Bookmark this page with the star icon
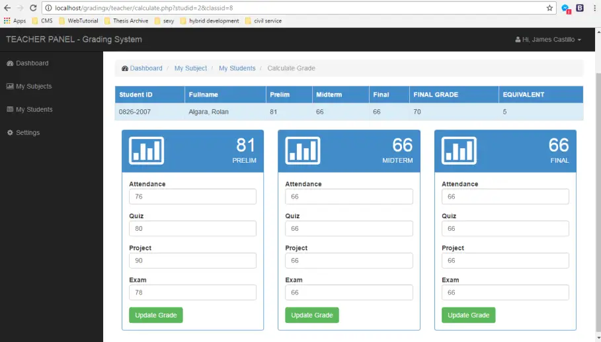 pos(549,8)
